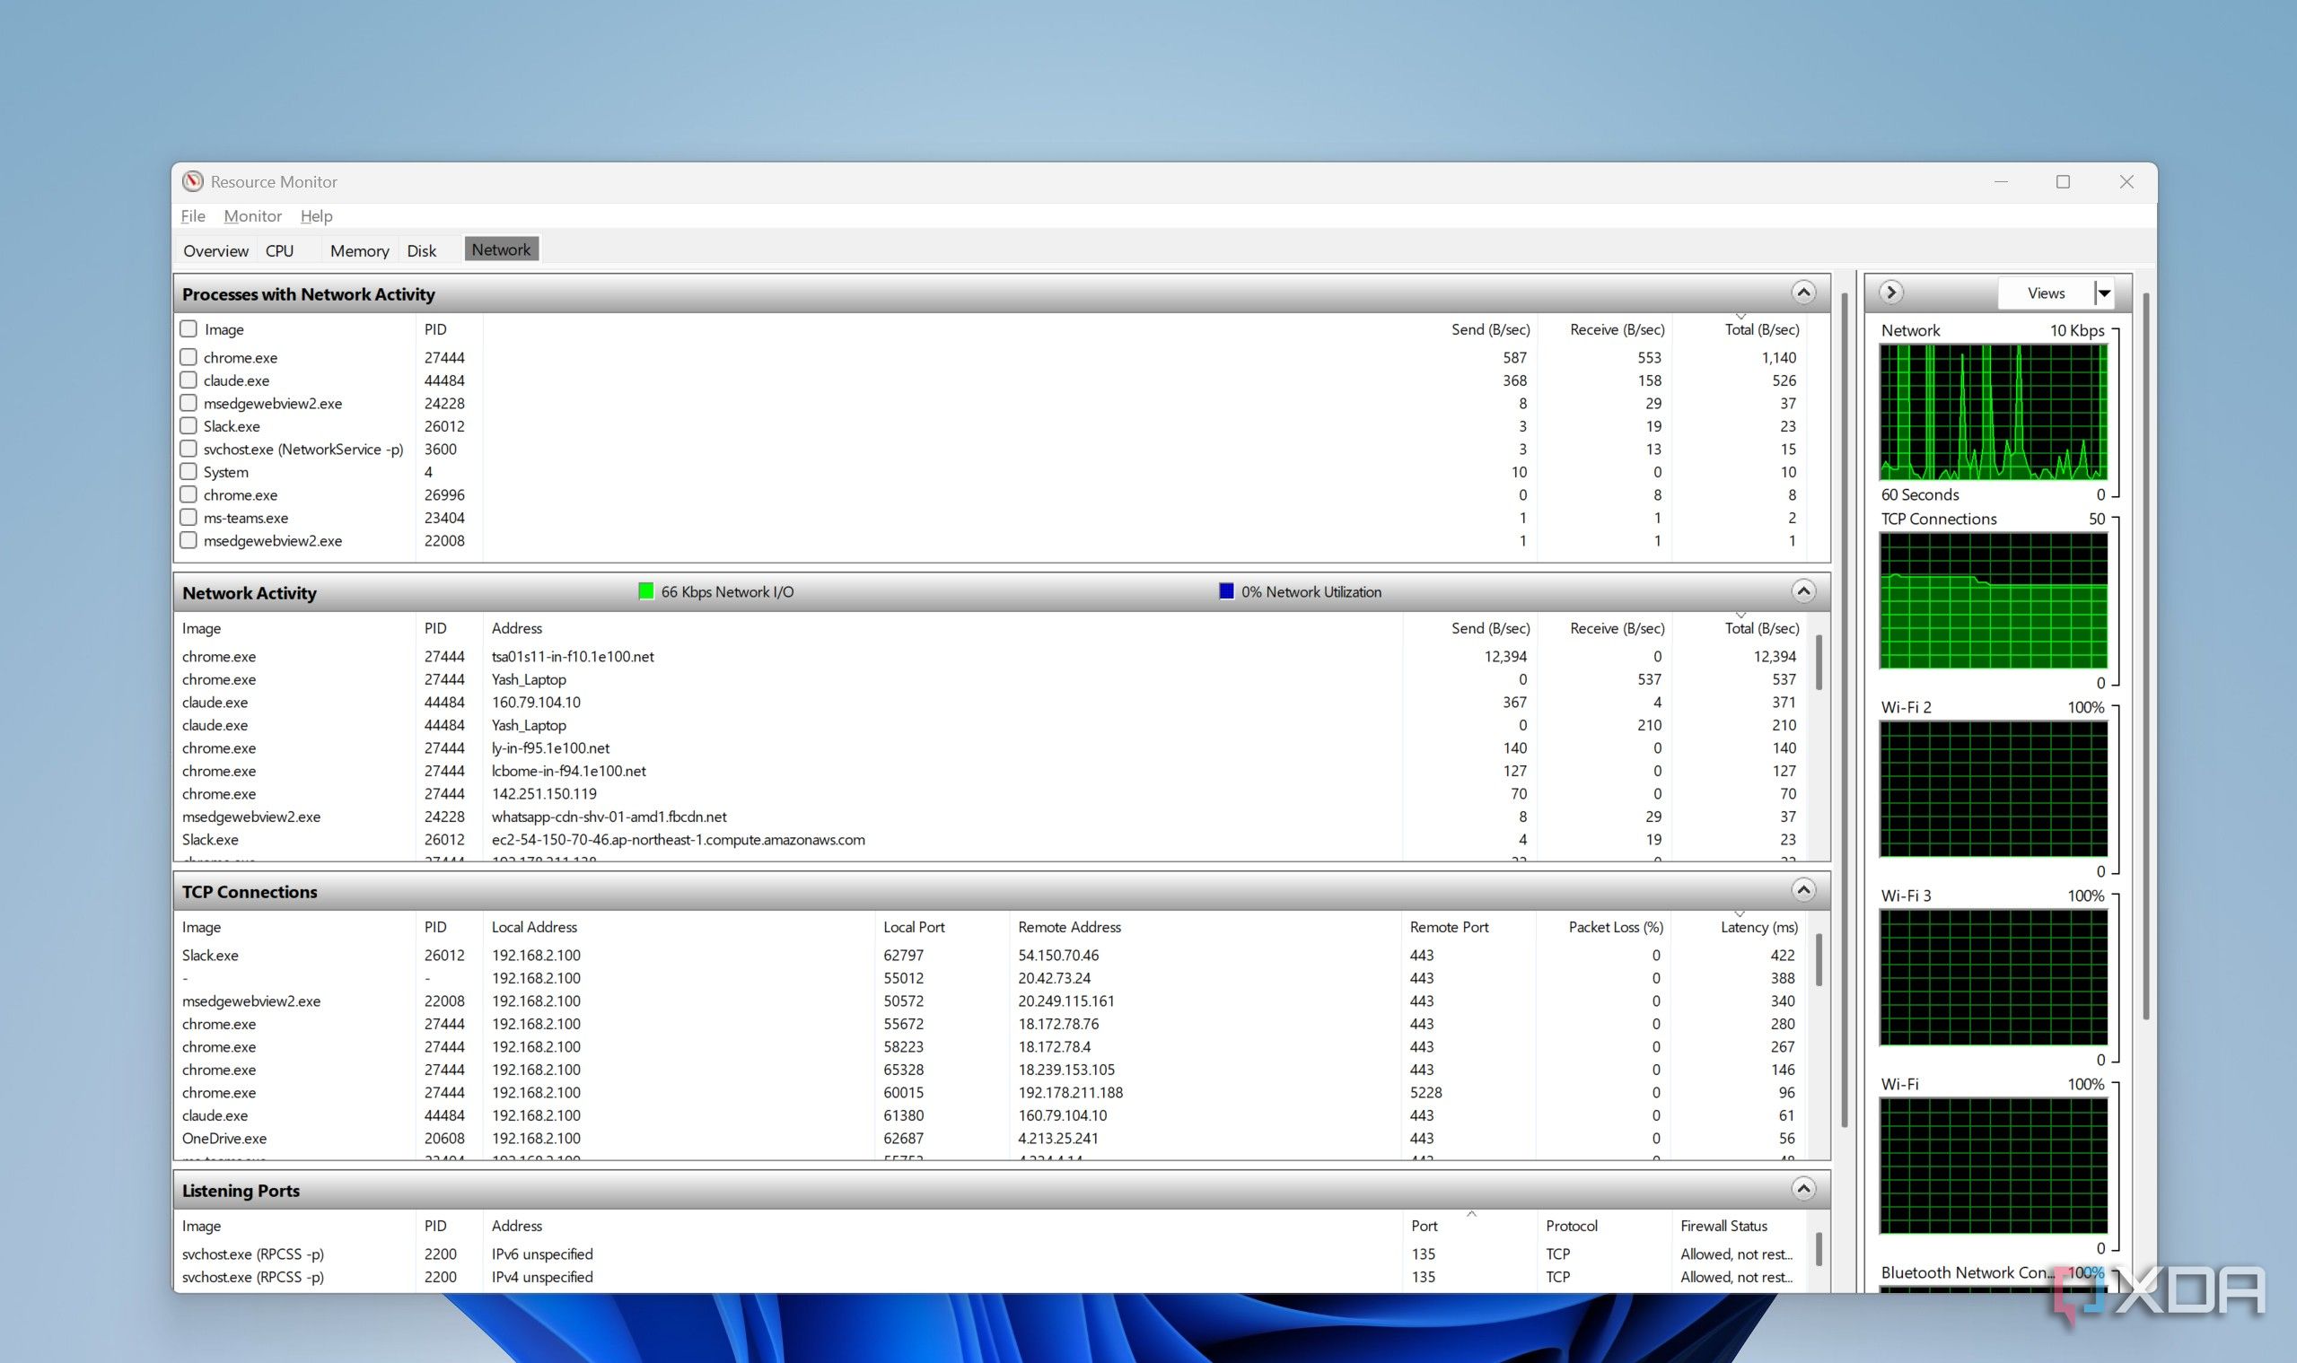Check the Slack.exe process checkbox
Viewport: 2297px width, 1363px height.
(x=188, y=425)
